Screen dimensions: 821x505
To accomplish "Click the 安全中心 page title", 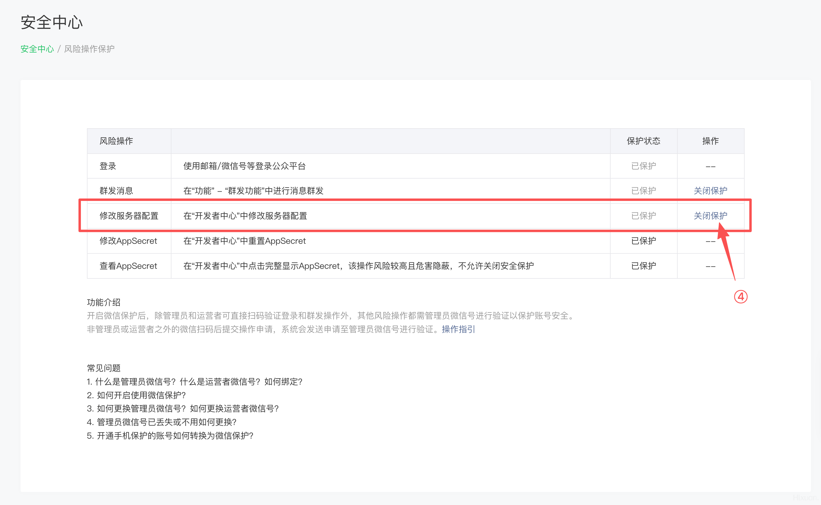I will click(x=51, y=22).
